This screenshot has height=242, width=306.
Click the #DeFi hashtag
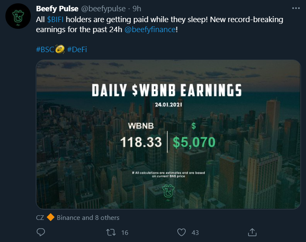click(77, 49)
